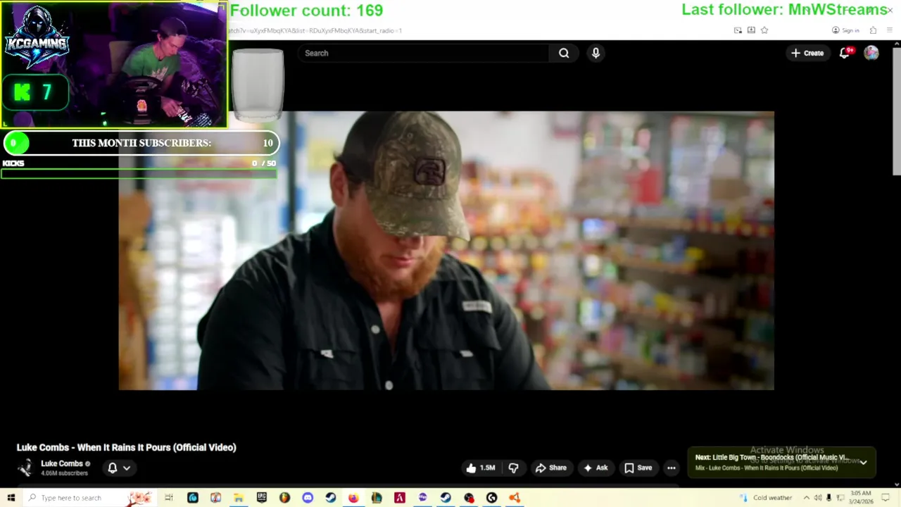Viewport: 901px width, 507px height.
Task: Launch Epic Games Launcher from taskbar
Action: pos(262,498)
